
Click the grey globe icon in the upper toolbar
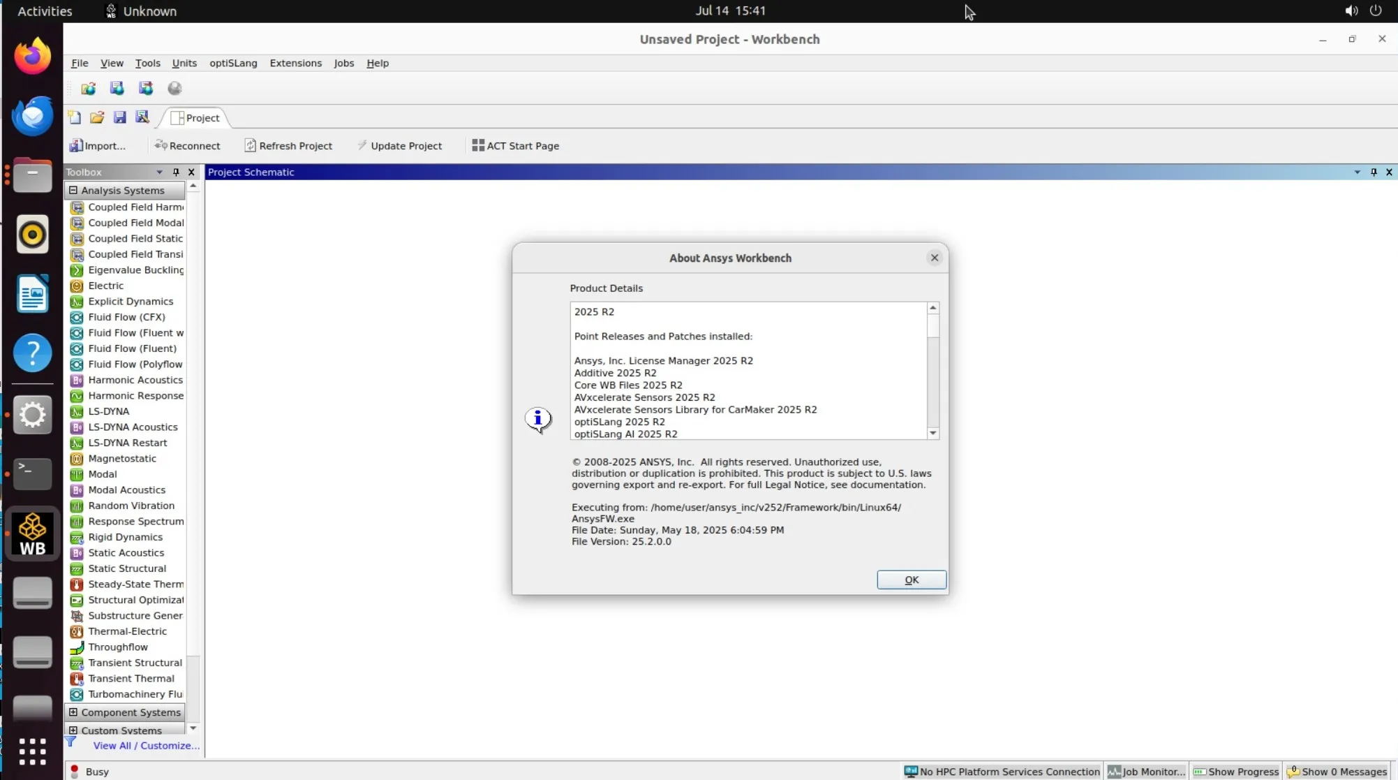click(x=174, y=88)
